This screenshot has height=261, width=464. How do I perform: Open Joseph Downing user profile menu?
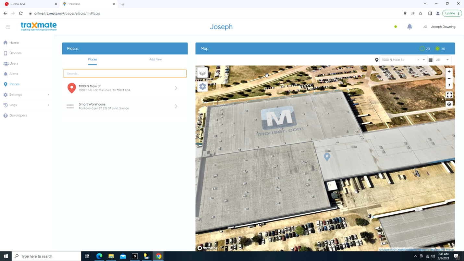pyautogui.click(x=439, y=27)
